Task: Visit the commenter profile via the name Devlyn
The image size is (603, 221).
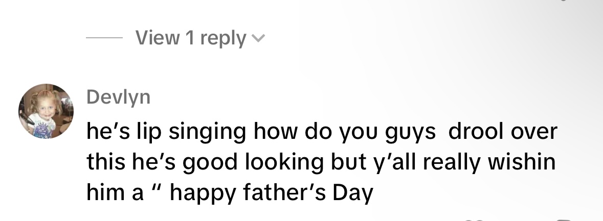Action: coord(119,96)
